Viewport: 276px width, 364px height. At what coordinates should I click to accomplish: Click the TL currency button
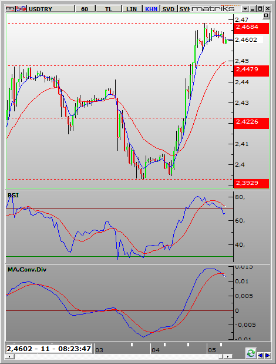click(x=109, y=9)
